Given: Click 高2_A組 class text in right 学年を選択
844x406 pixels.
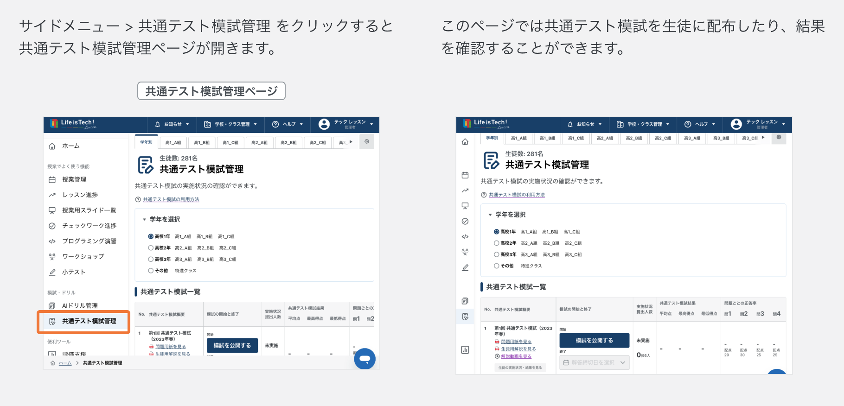Looking at the screenshot, I should click(x=529, y=243).
